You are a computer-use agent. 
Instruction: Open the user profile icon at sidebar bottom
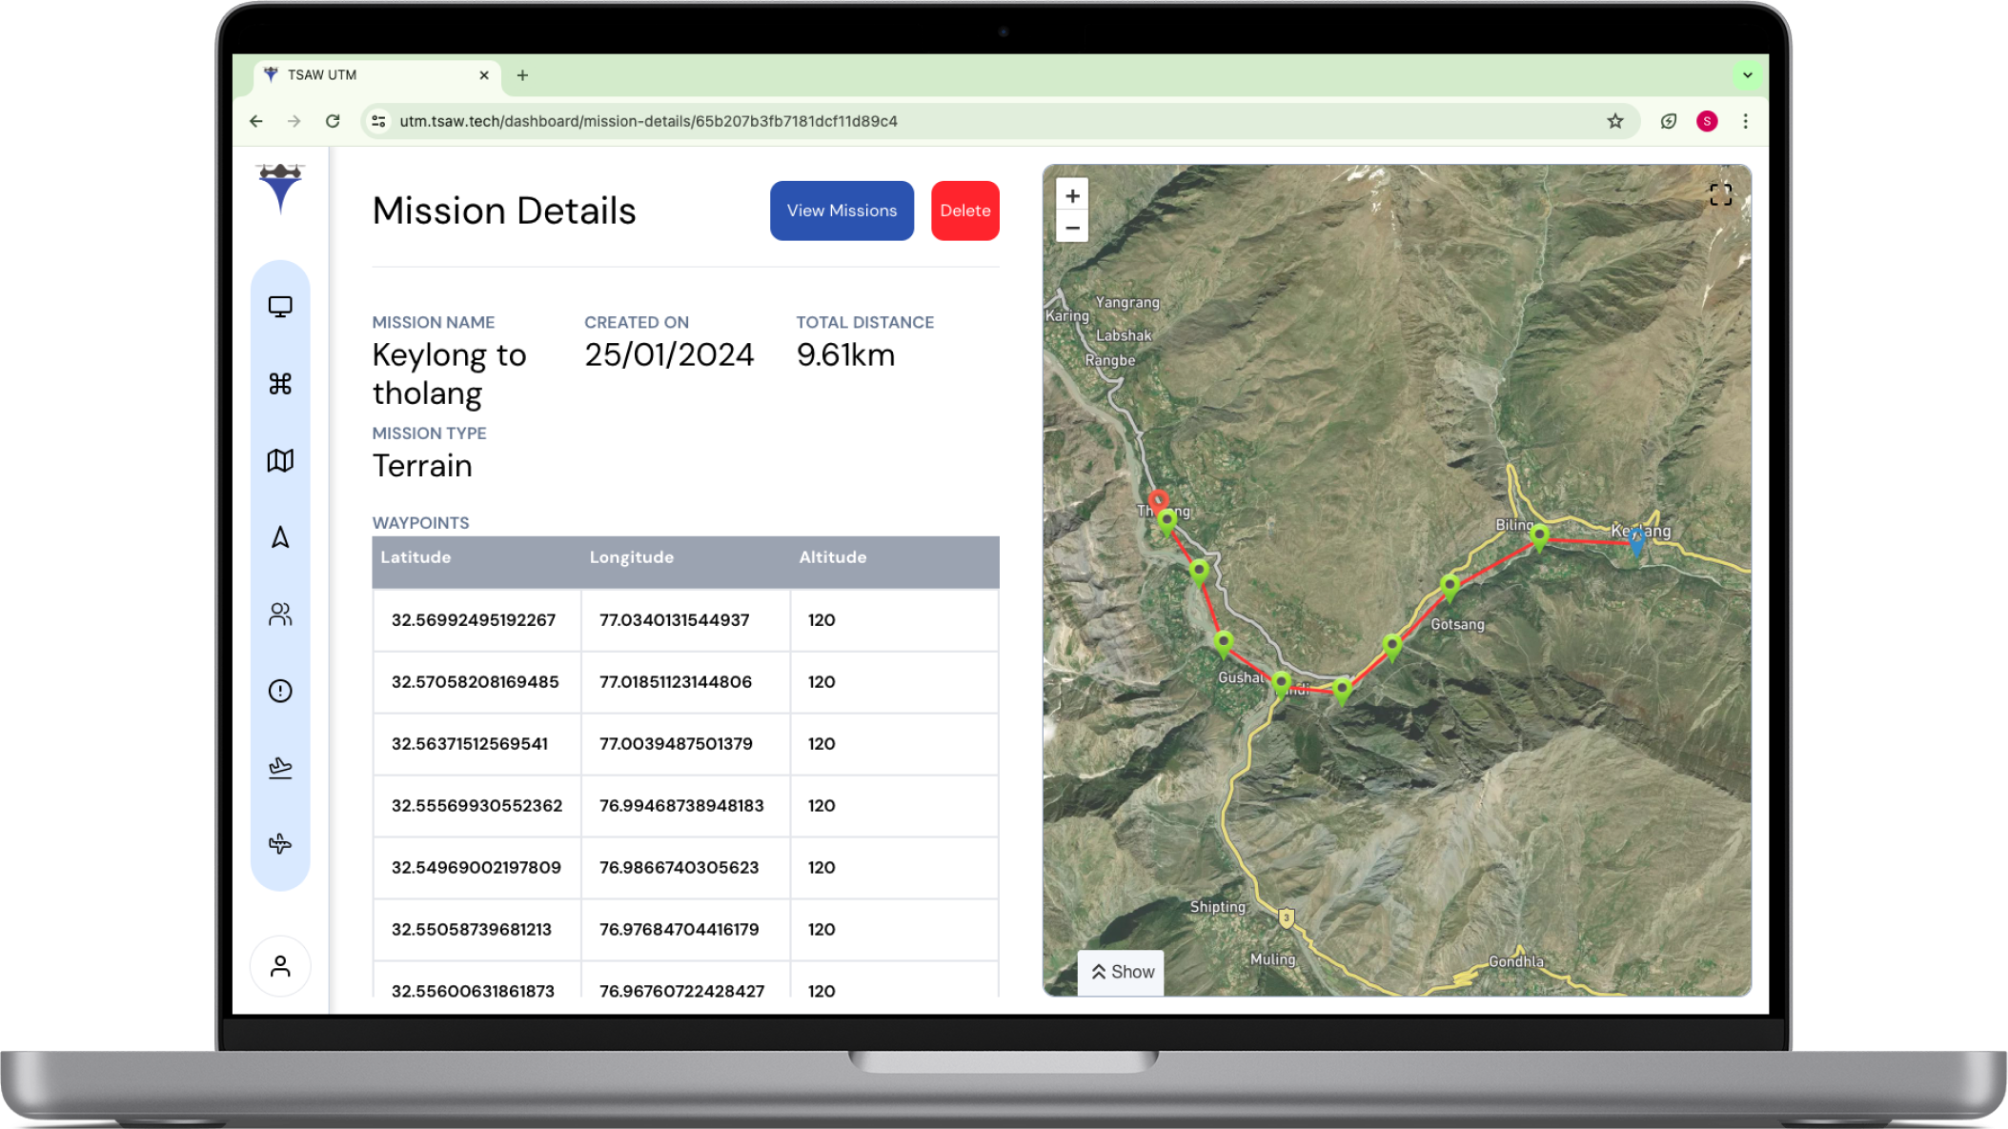279,965
